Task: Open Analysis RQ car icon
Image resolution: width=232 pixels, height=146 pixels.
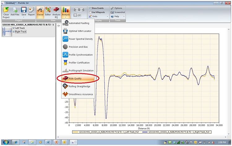Action: point(56,10)
